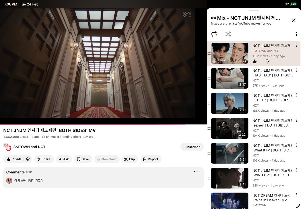
Task: Select title 'What It Is' | BOTH SID...
Action: [x=273, y=148]
